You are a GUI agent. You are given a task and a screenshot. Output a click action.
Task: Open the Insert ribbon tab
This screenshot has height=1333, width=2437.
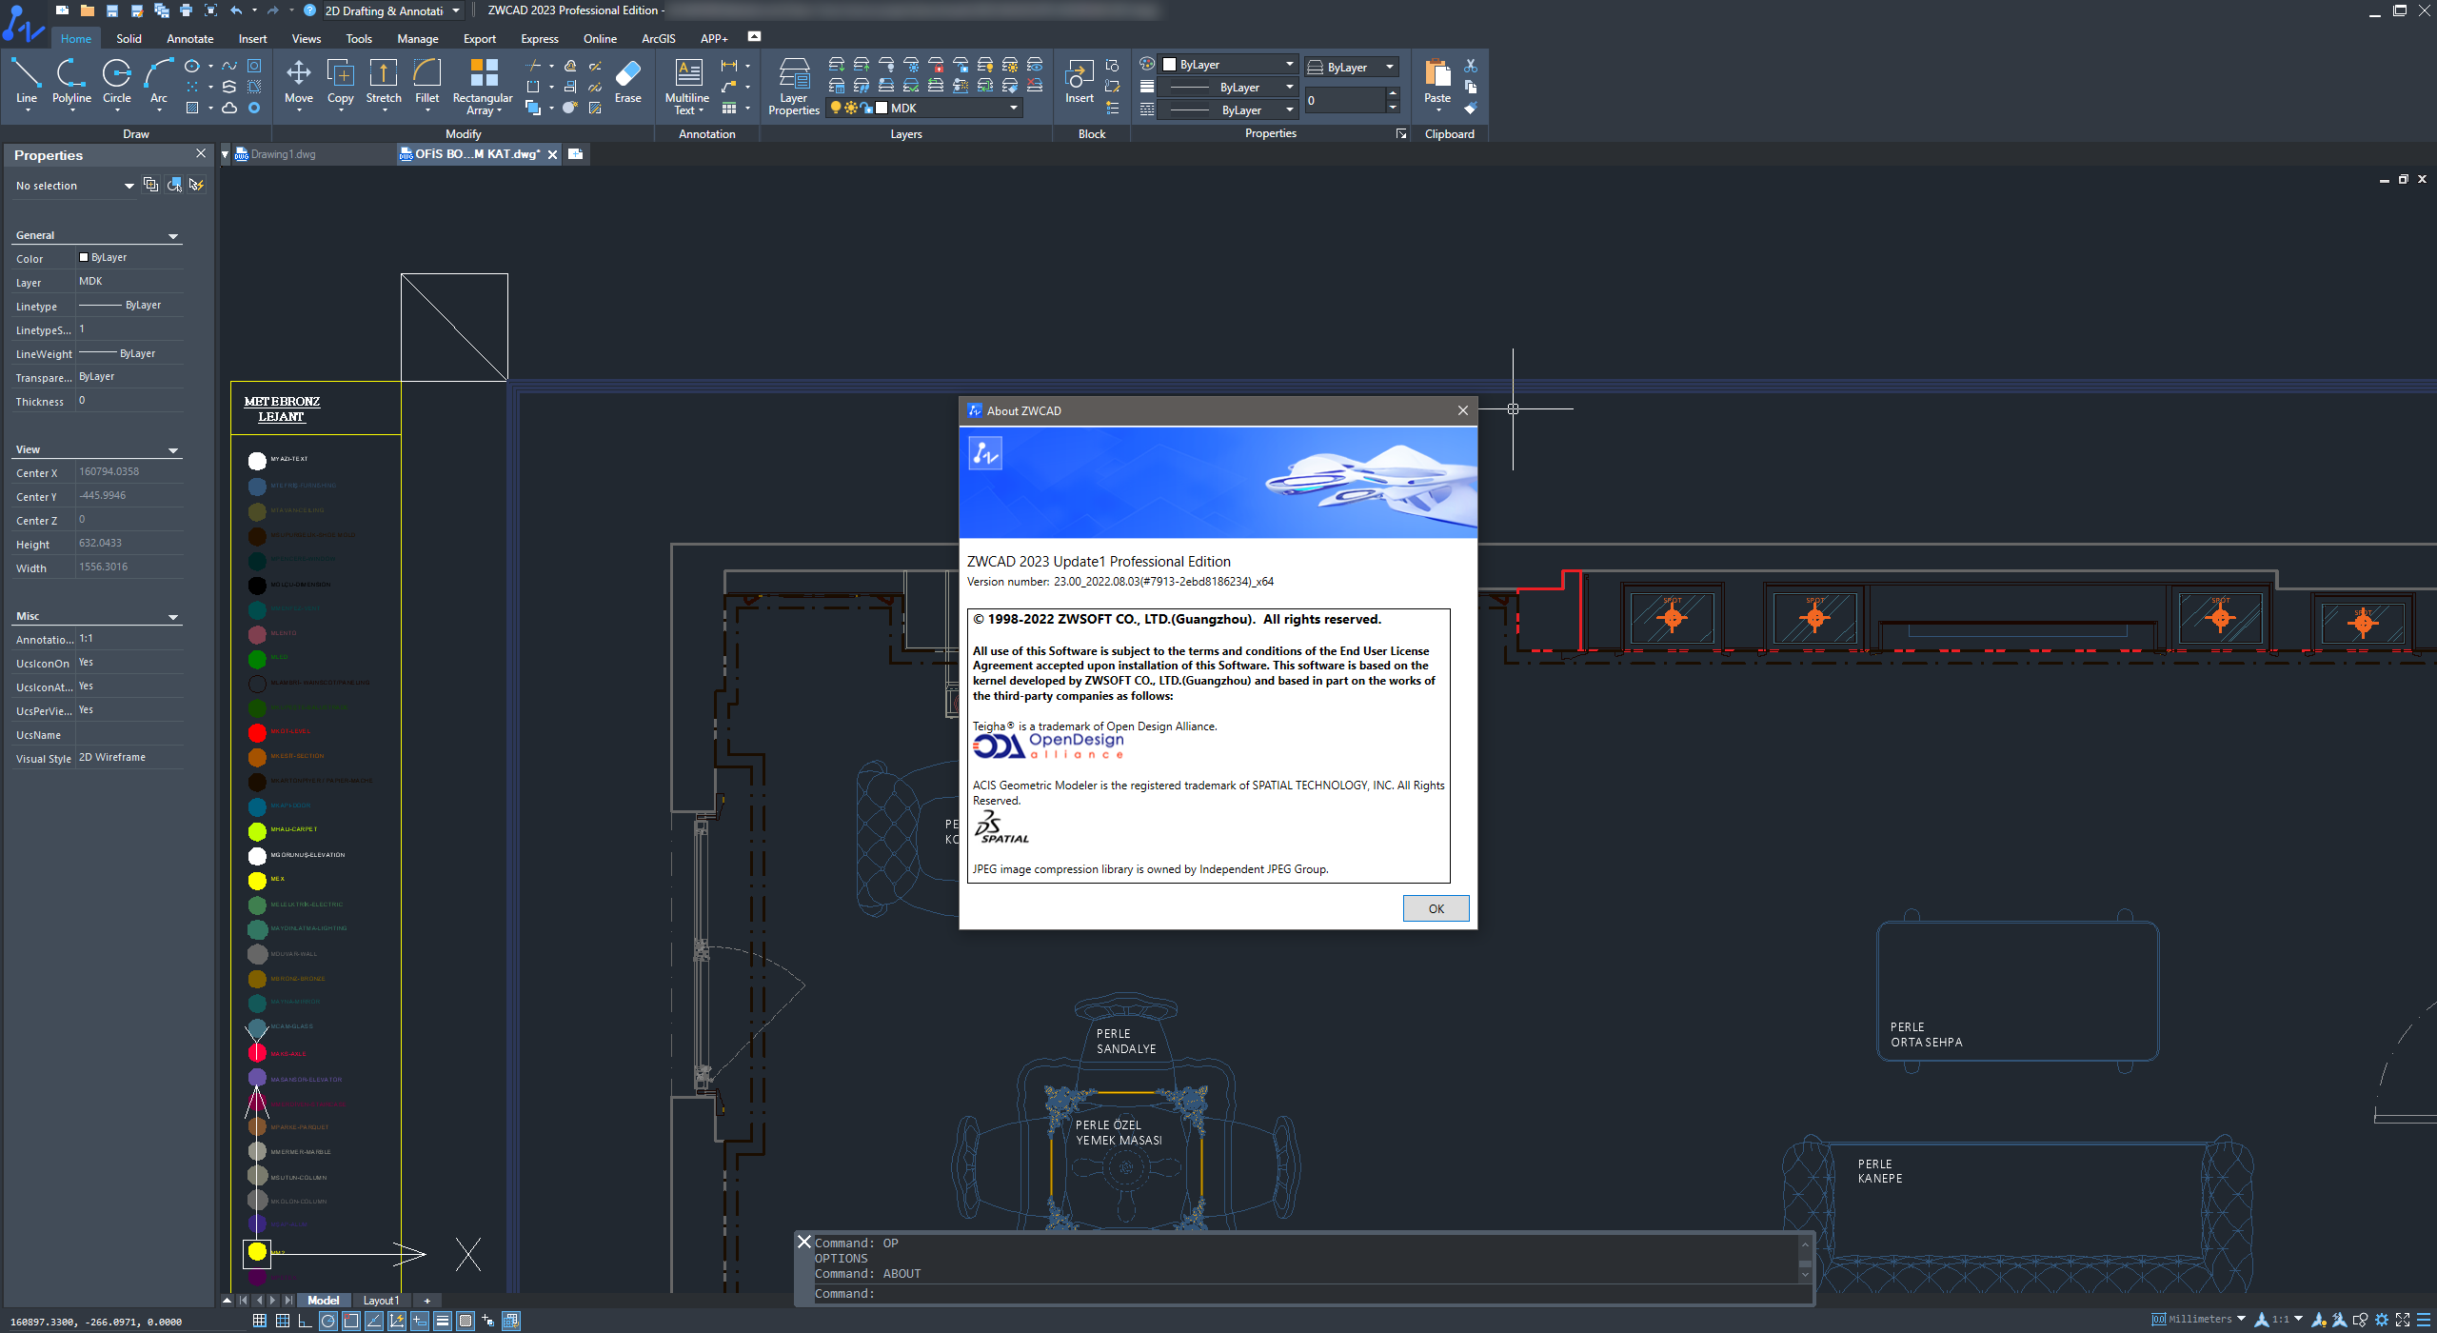coord(252,39)
